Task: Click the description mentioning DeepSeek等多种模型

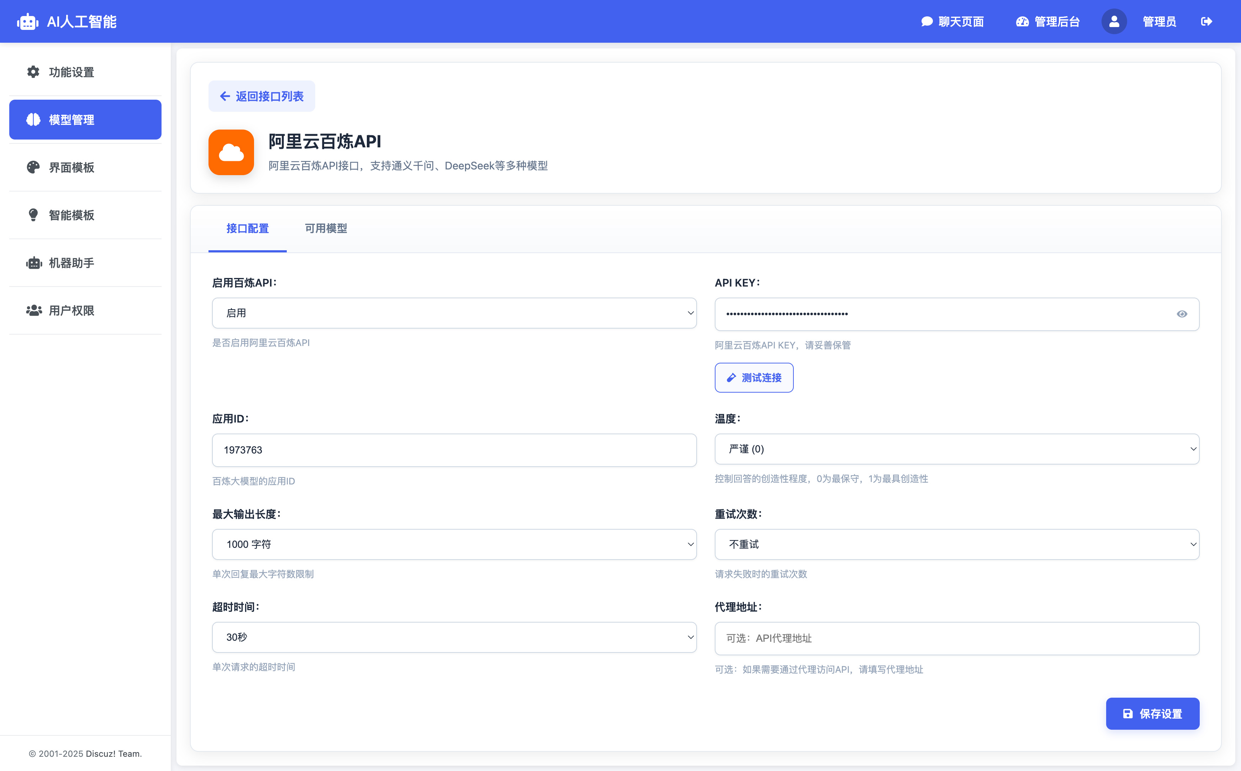Action: tap(408, 165)
